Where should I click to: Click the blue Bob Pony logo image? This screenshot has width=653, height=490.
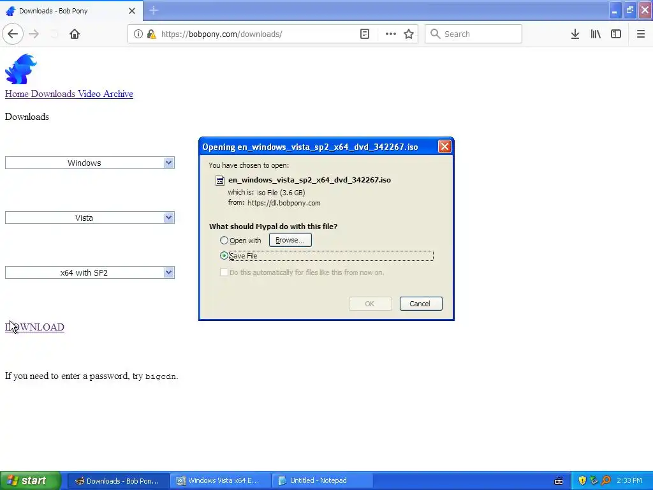coord(21,69)
